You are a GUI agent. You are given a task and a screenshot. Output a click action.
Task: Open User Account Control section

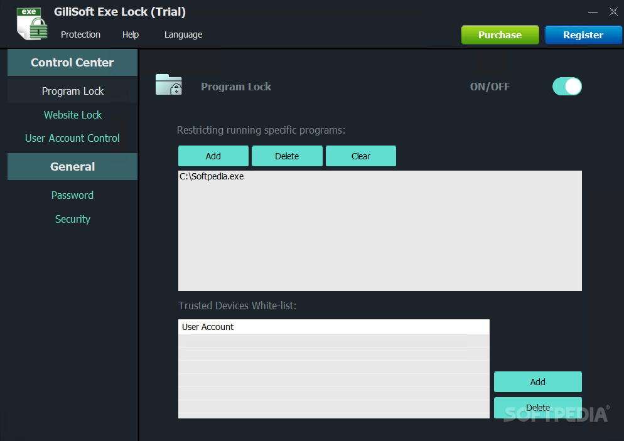coord(72,138)
